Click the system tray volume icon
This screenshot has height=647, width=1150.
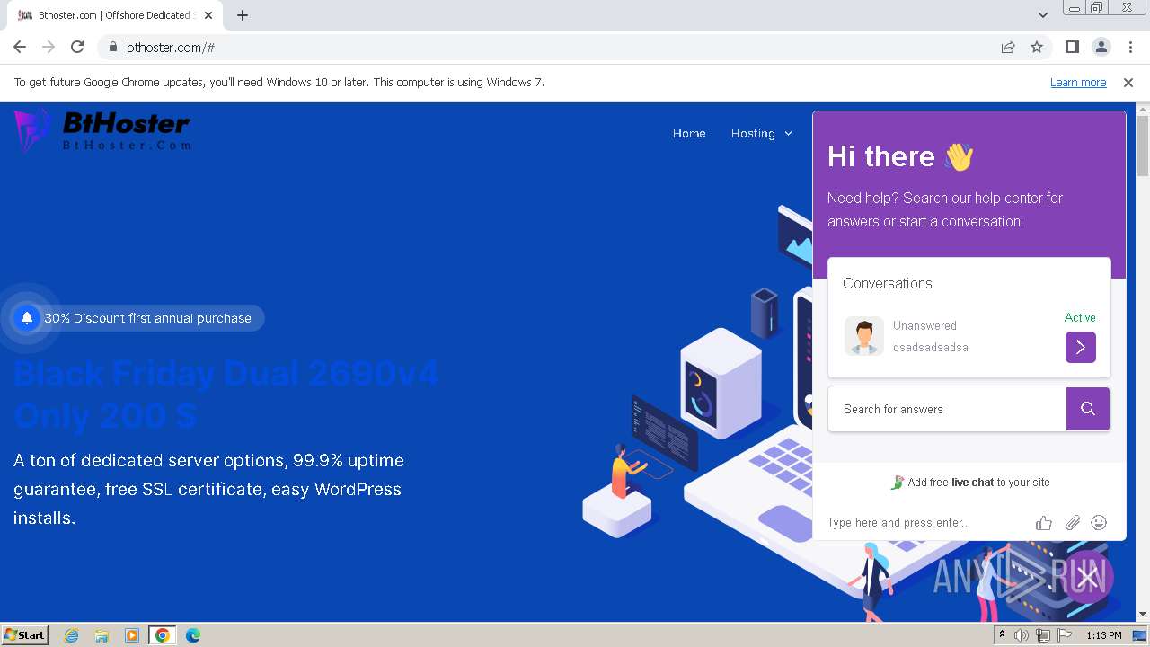(1022, 635)
